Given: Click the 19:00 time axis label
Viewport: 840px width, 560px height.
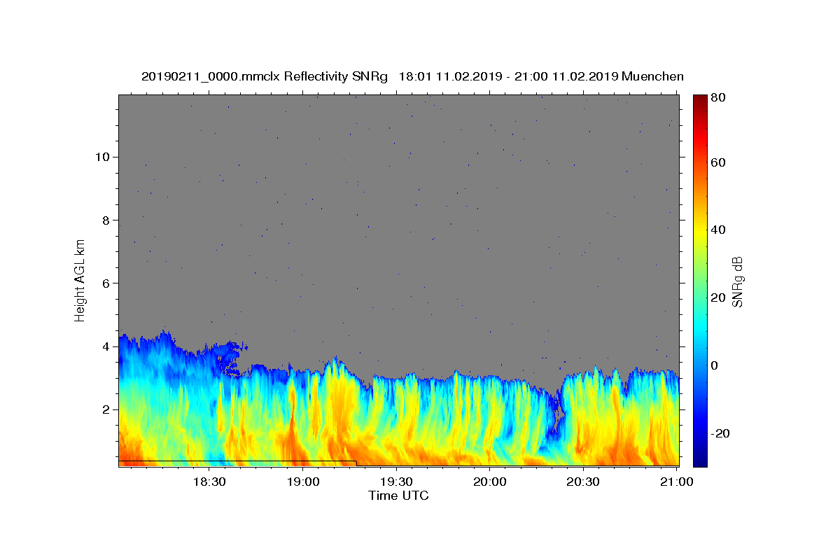Looking at the screenshot, I should pos(303,482).
